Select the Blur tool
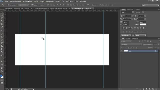Screen dimensions: 160x90 pyautogui.click(x=2, y=49)
